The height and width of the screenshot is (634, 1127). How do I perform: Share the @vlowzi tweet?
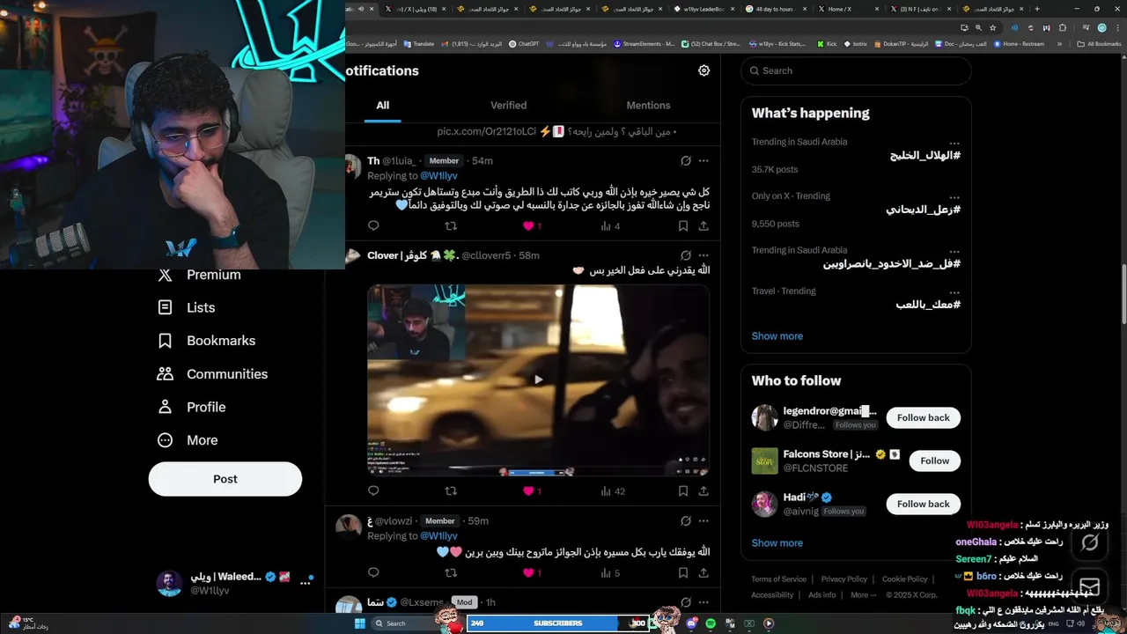tap(703, 572)
